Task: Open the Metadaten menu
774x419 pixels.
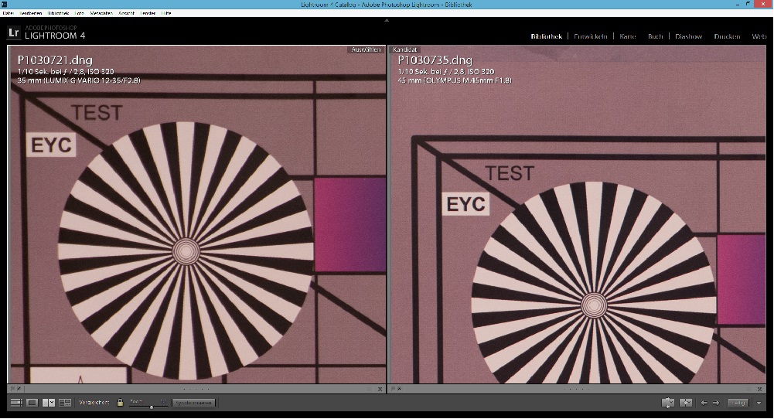Action: [102, 13]
